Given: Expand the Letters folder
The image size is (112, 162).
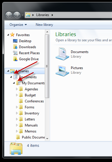Looking at the screenshot, I should tap(17, 119).
